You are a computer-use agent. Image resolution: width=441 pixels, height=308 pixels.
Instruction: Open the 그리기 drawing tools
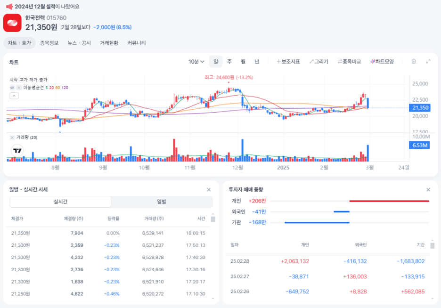coord(318,62)
